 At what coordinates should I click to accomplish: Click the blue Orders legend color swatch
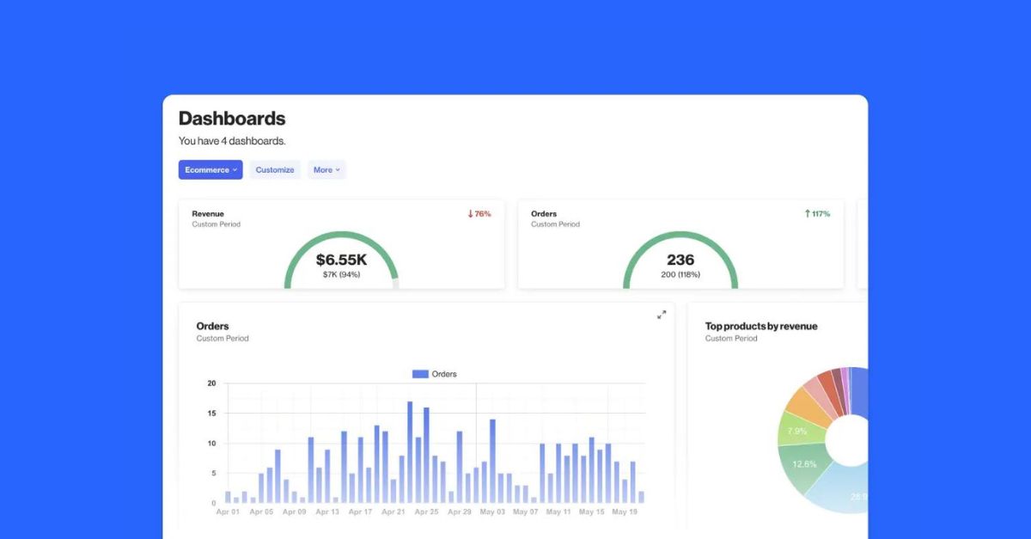tap(420, 373)
